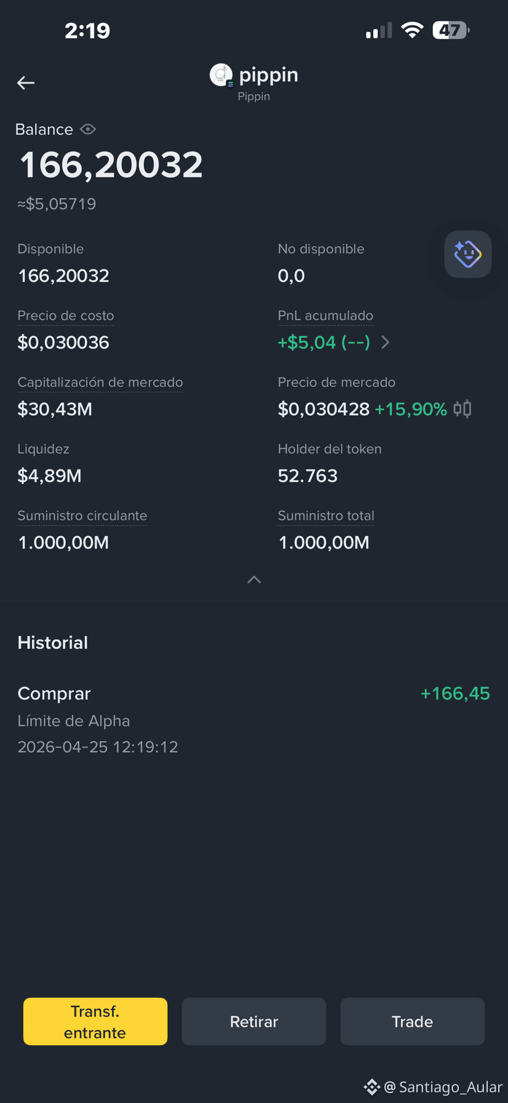The image size is (508, 1103).
Task: Tap the Suministro circulante label
Action: coord(82,516)
